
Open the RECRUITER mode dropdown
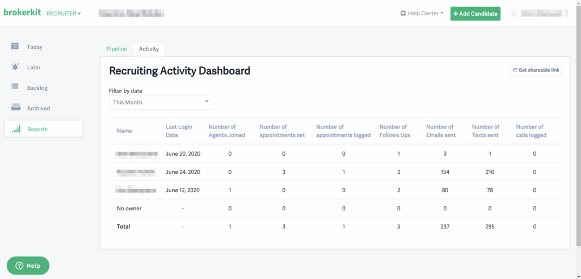64,14
